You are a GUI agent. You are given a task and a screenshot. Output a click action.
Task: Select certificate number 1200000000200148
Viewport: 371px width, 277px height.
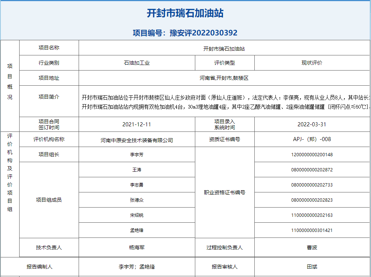(312, 155)
